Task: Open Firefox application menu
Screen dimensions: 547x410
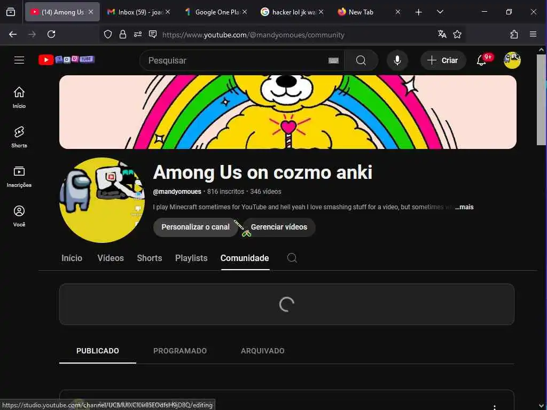Action: [533, 34]
